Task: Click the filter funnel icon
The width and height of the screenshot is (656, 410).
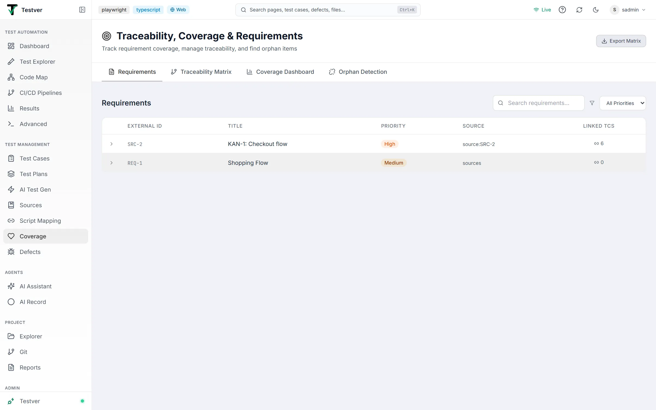Action: point(592,103)
